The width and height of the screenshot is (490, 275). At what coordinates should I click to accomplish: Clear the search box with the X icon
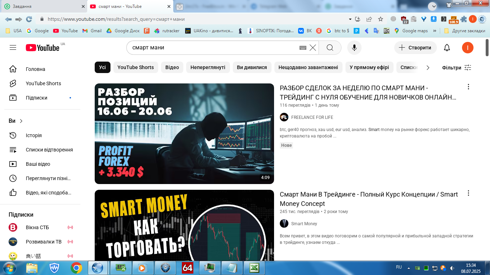click(x=313, y=48)
